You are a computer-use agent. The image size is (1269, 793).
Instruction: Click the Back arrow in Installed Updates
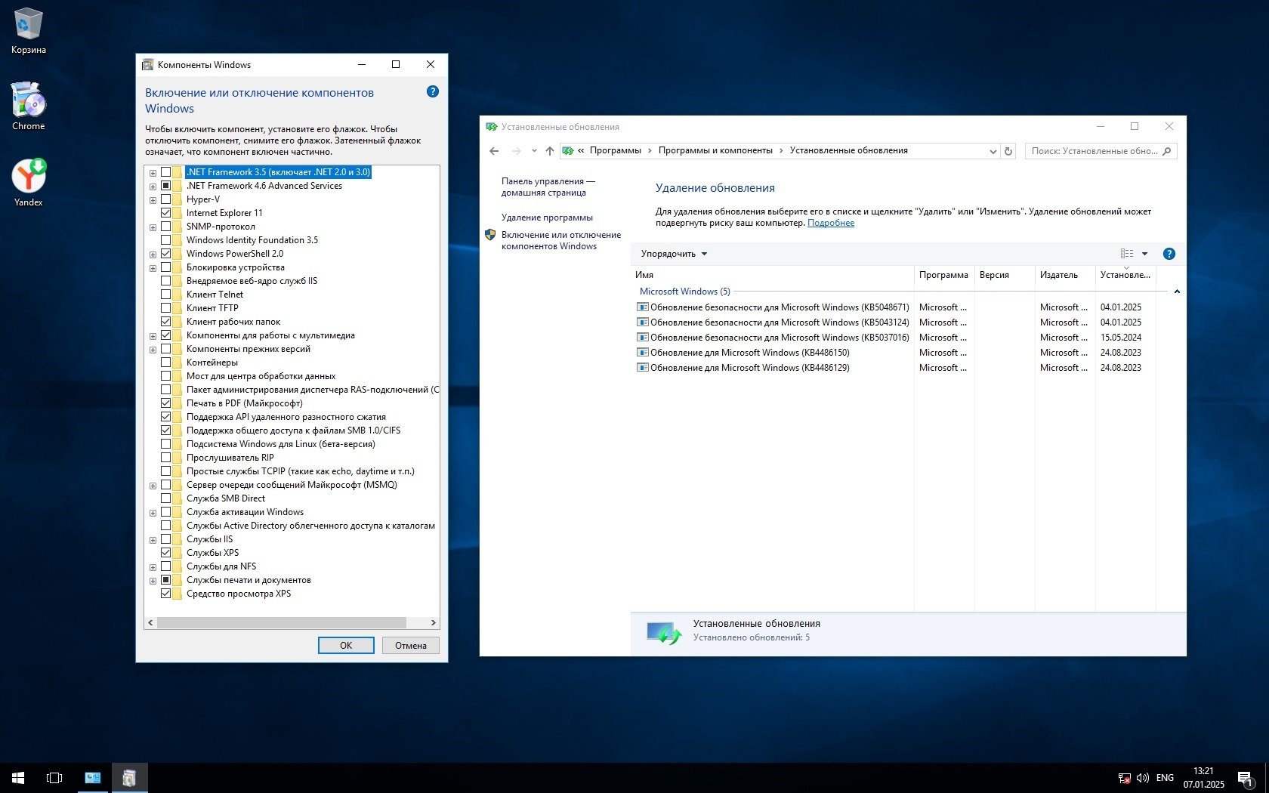tap(494, 151)
